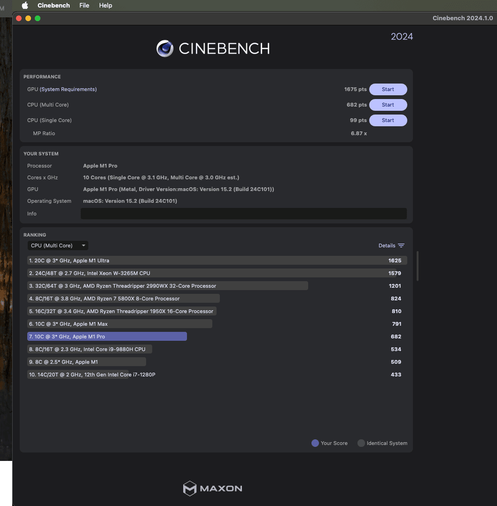Start the CPU Single Core benchmark
The width and height of the screenshot is (497, 506).
tap(388, 120)
